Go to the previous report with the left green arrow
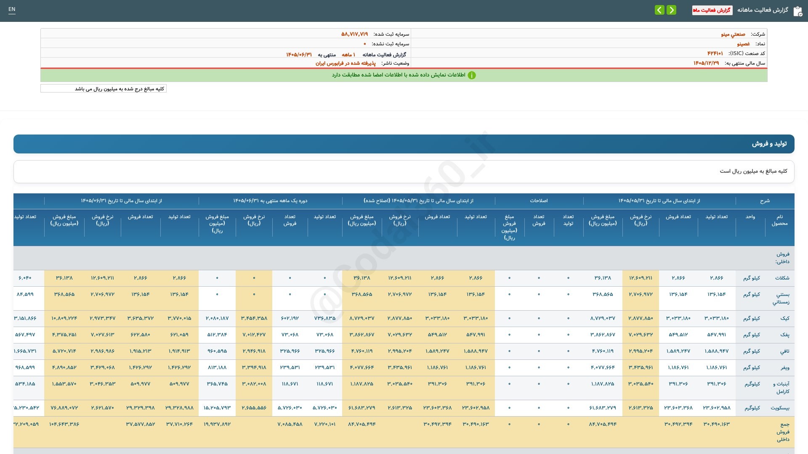 pos(659,10)
